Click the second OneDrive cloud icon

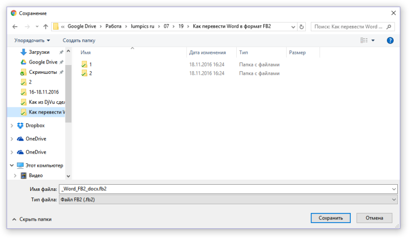point(20,152)
